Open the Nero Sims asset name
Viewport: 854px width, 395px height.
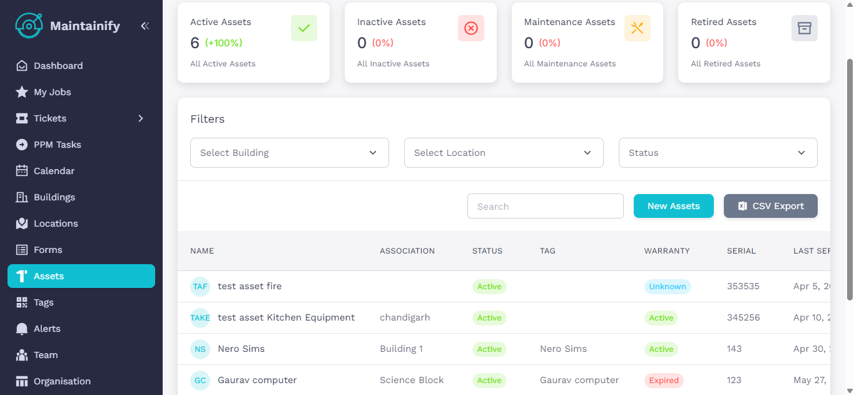pos(241,349)
